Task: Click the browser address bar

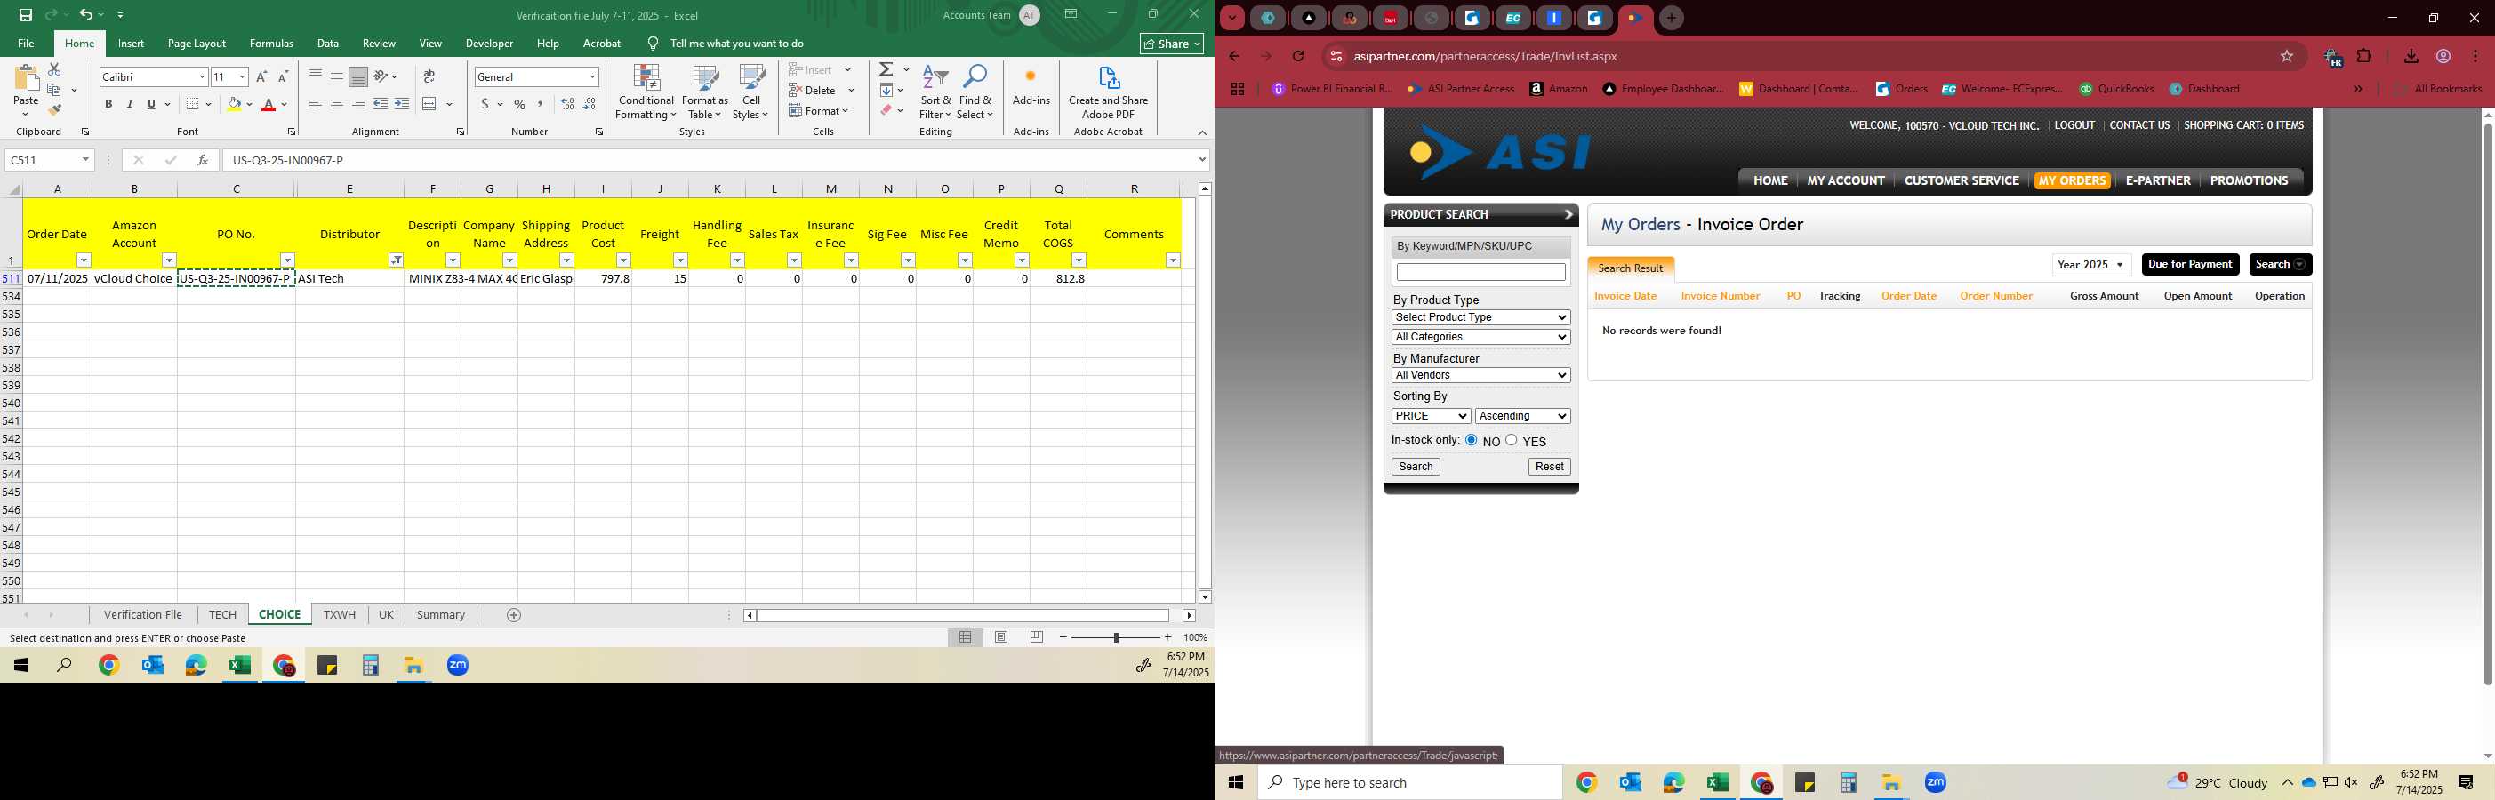Action: pos(1801,56)
